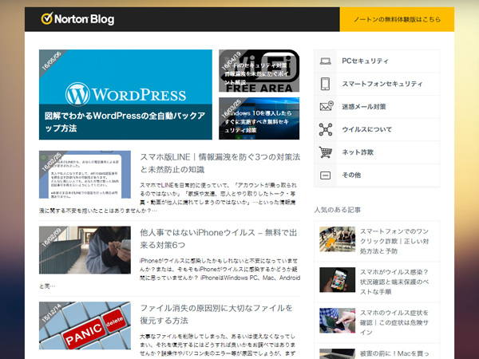Open the Windows 10 security article tile

click(259, 118)
